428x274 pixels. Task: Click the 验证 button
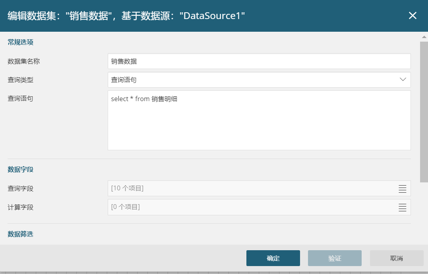tap(335, 258)
